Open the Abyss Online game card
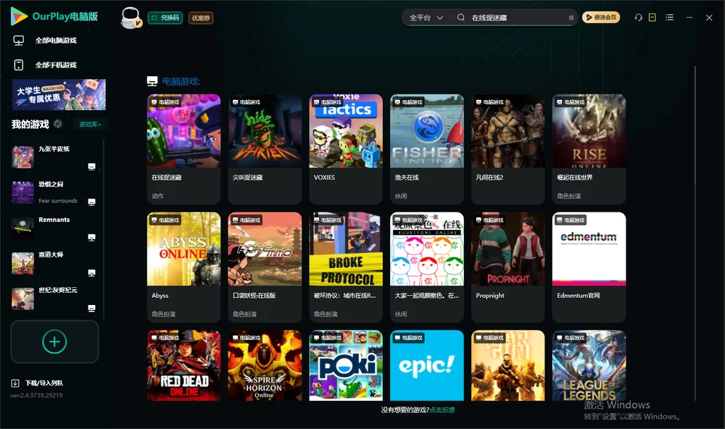The height and width of the screenshot is (429, 725). click(183, 267)
